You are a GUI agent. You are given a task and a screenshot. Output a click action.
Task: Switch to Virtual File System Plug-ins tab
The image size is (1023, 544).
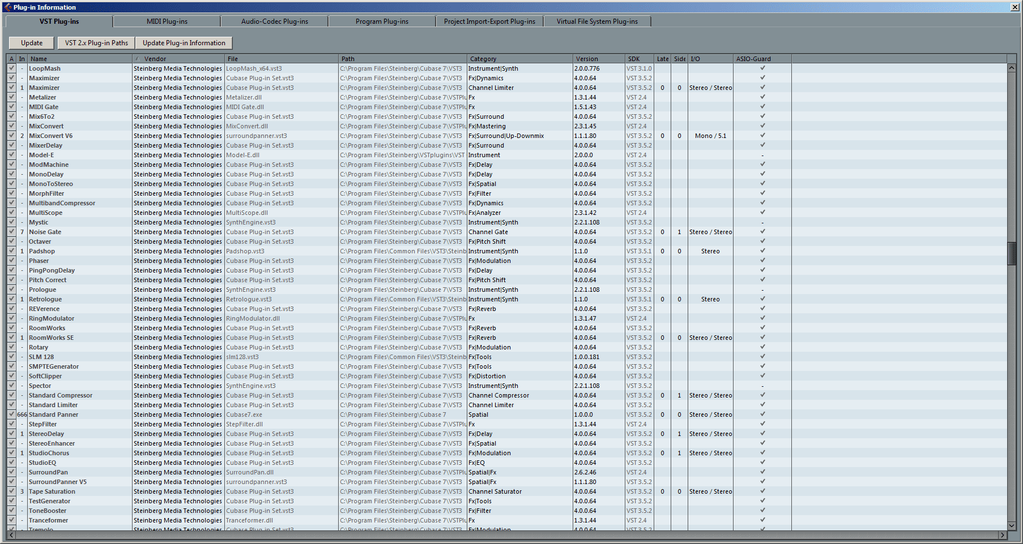click(597, 21)
